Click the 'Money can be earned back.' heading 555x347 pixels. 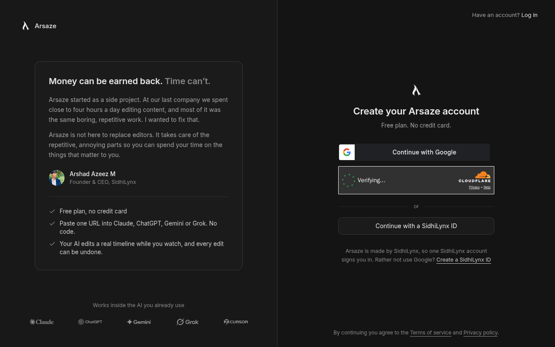(106, 81)
